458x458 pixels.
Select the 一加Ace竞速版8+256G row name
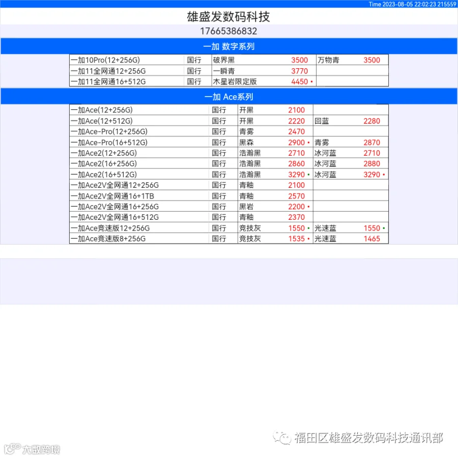(x=108, y=239)
